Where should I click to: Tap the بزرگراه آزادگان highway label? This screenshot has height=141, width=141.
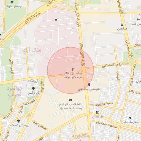pos(33,17)
